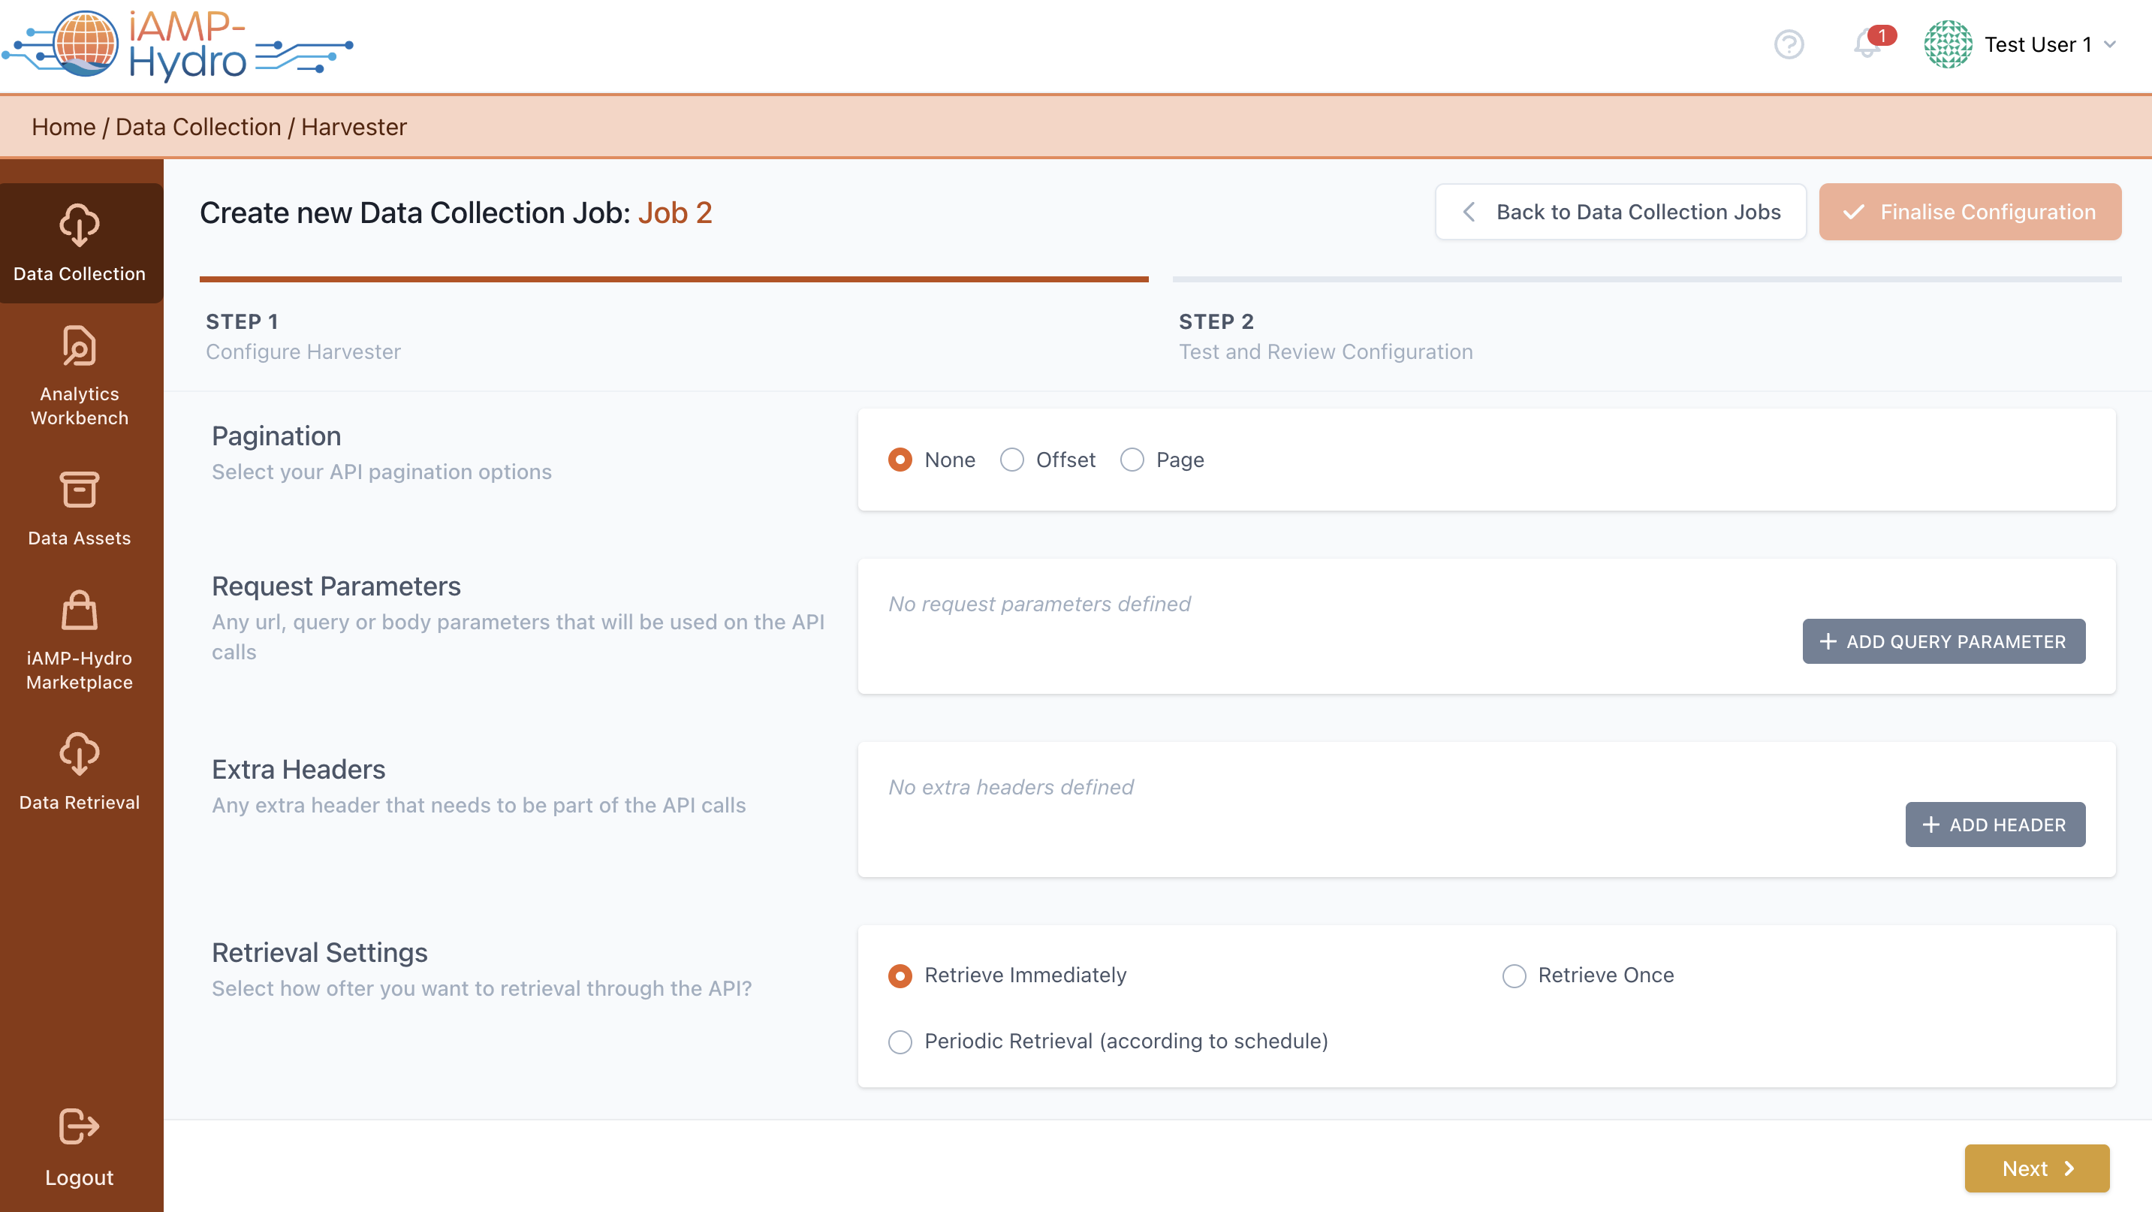Screen dimensions: 2152x1212
Task: Open the Data Collection sidebar icon
Action: [80, 225]
